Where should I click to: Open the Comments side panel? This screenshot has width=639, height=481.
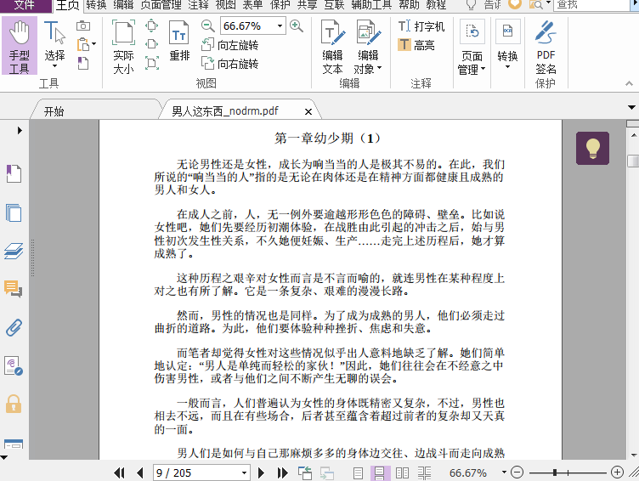tap(14, 289)
